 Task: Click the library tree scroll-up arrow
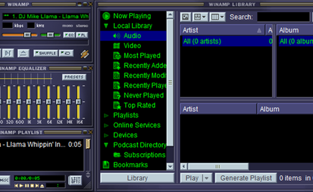tap(170, 15)
